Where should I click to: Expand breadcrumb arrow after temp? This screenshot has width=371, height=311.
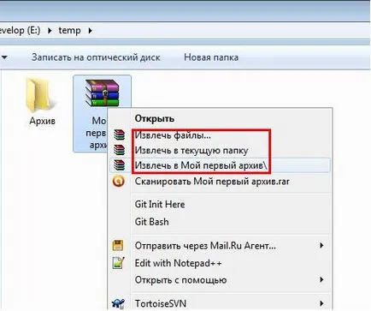pos(90,30)
